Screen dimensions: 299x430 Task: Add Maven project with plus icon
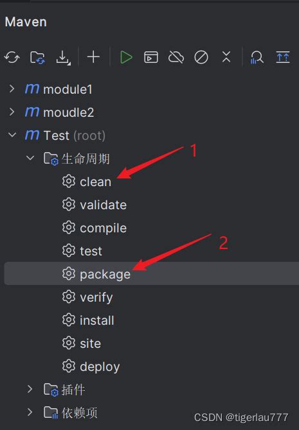(x=93, y=57)
